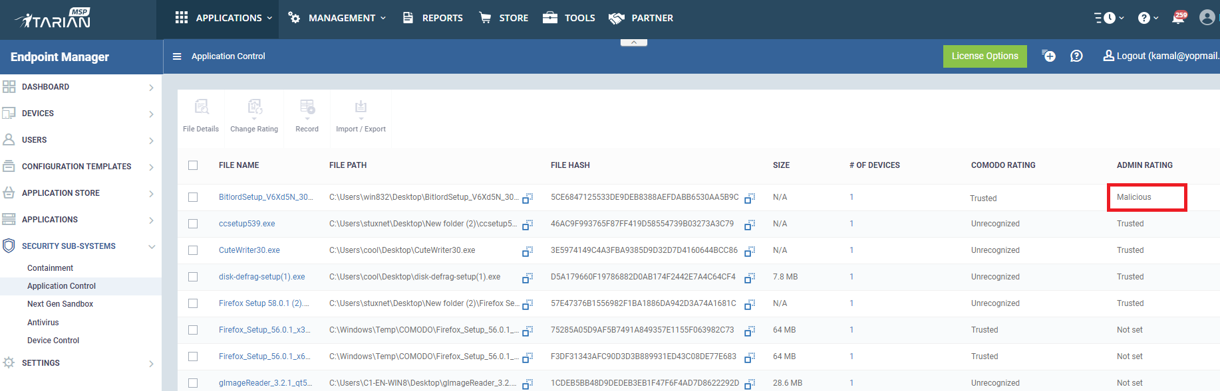Copy file hash of Firefox Setup 58.0.1 row
This screenshot has height=391, width=1220.
click(x=750, y=304)
